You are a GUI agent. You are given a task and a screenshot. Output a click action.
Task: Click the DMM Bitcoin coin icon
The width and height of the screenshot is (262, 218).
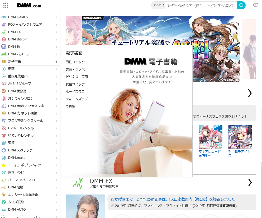(x=4, y=39)
